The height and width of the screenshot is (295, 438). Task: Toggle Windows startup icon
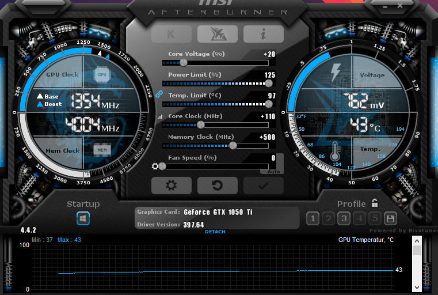point(83,218)
